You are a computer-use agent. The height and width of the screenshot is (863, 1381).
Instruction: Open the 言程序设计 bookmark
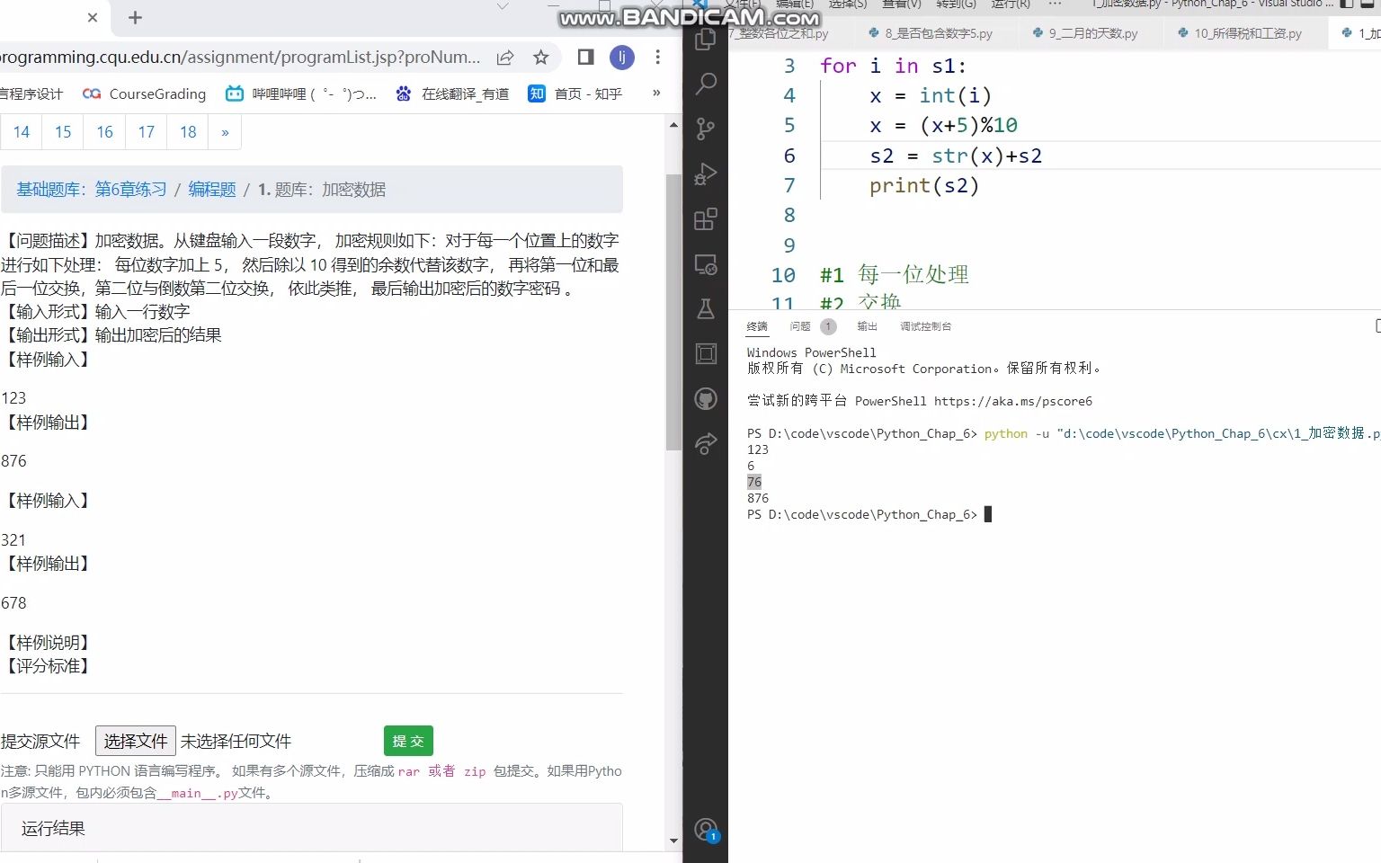(x=31, y=93)
